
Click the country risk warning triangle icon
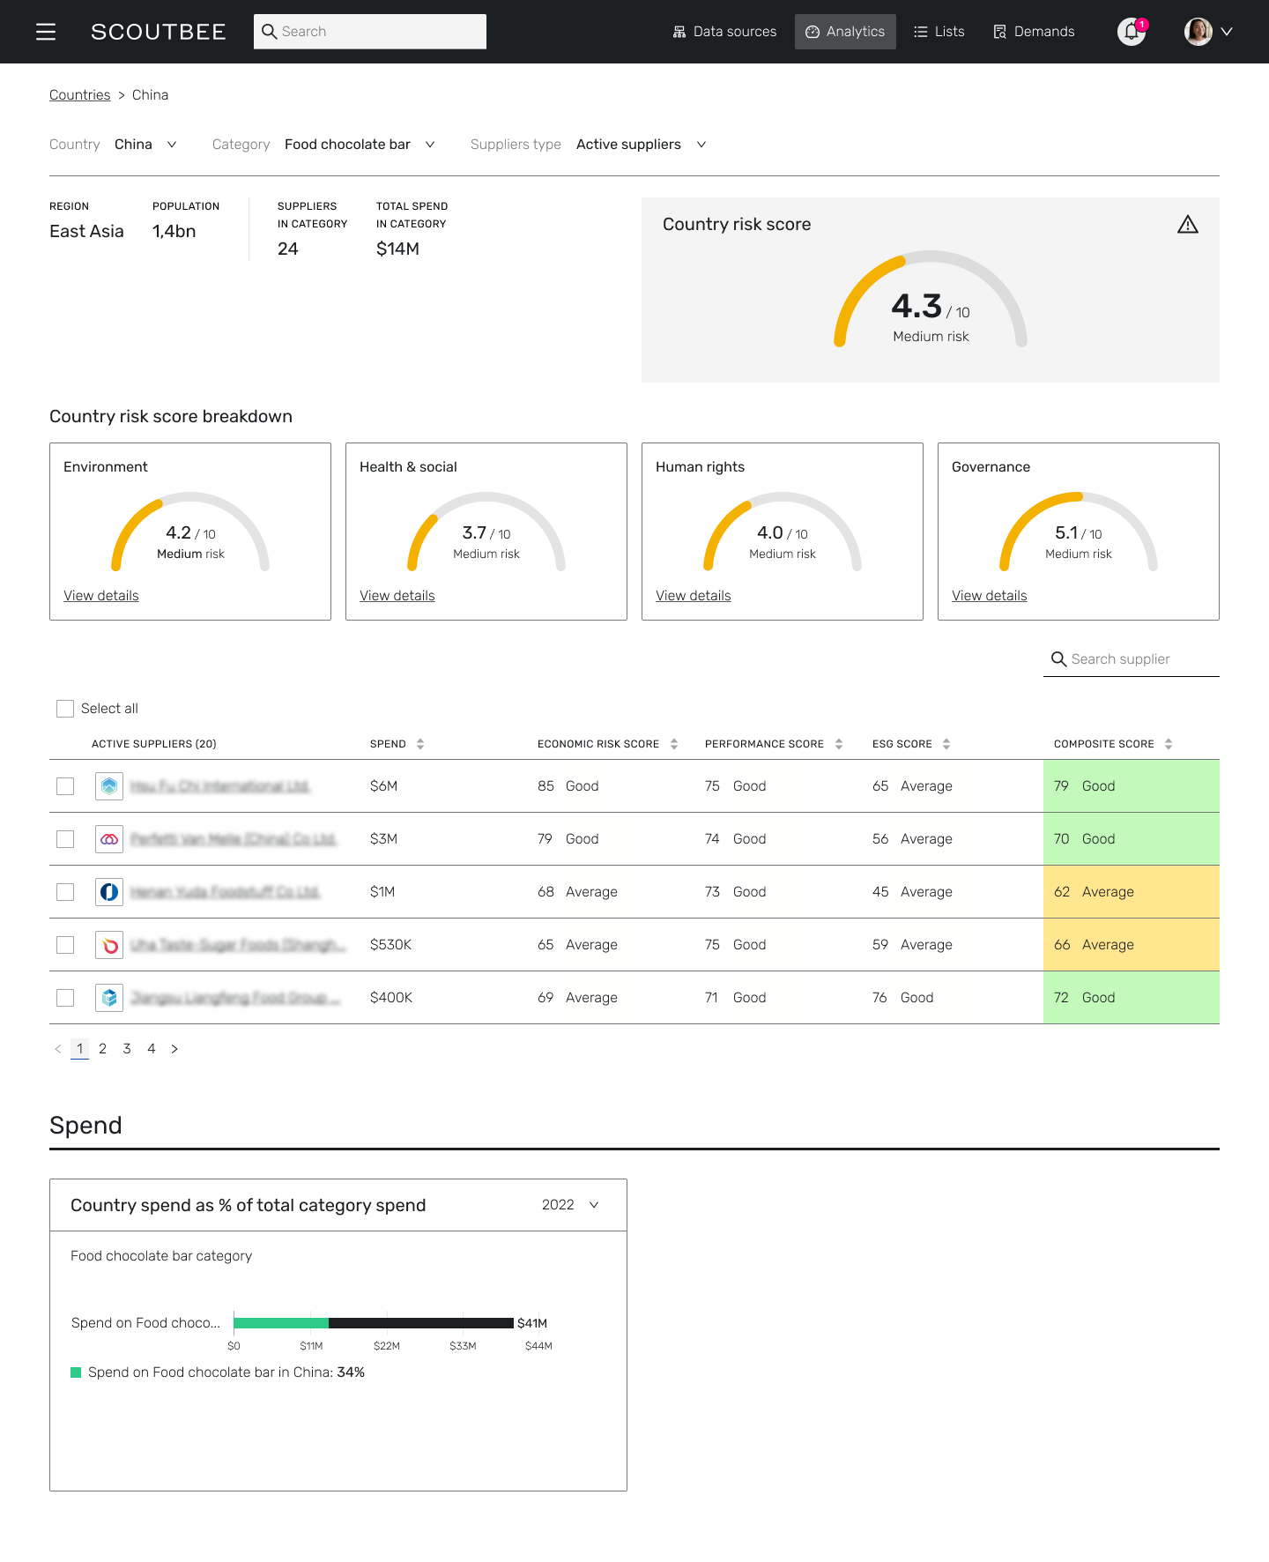coord(1187,225)
